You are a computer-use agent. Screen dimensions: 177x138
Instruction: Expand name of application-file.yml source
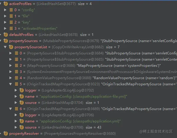pos(16,97)
